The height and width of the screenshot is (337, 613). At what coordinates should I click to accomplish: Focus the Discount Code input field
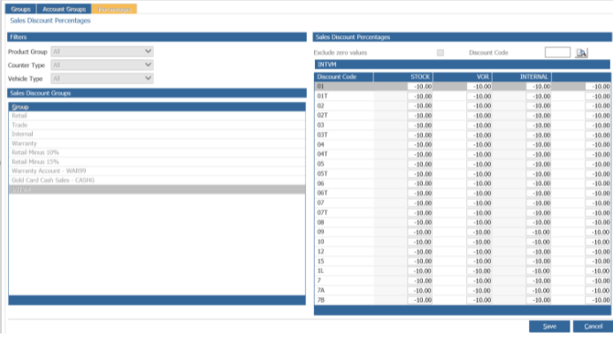click(557, 52)
